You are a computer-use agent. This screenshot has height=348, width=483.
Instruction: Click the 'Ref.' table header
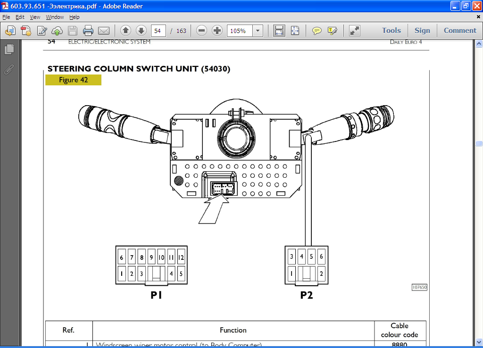68,330
